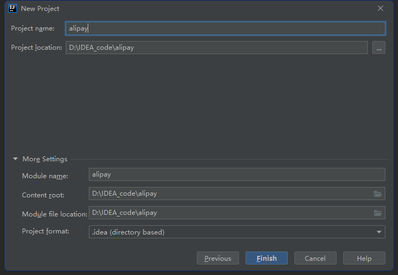Go back with the Previous button
The width and height of the screenshot is (398, 275).
click(218, 258)
